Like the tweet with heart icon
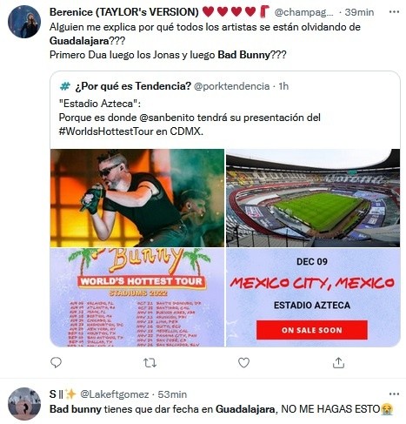 click(243, 363)
